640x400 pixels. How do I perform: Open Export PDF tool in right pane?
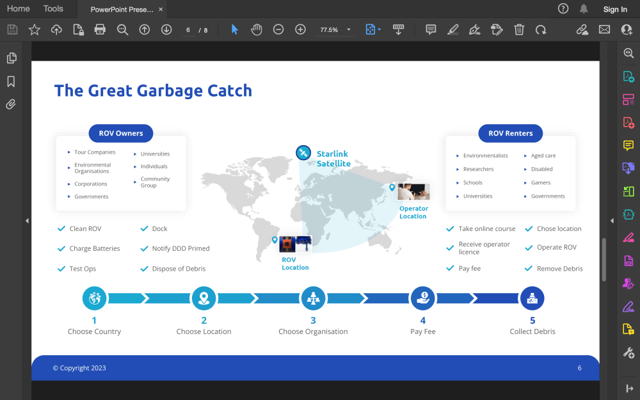(x=628, y=76)
